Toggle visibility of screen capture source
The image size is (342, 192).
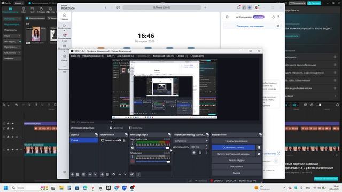[x=120, y=140]
